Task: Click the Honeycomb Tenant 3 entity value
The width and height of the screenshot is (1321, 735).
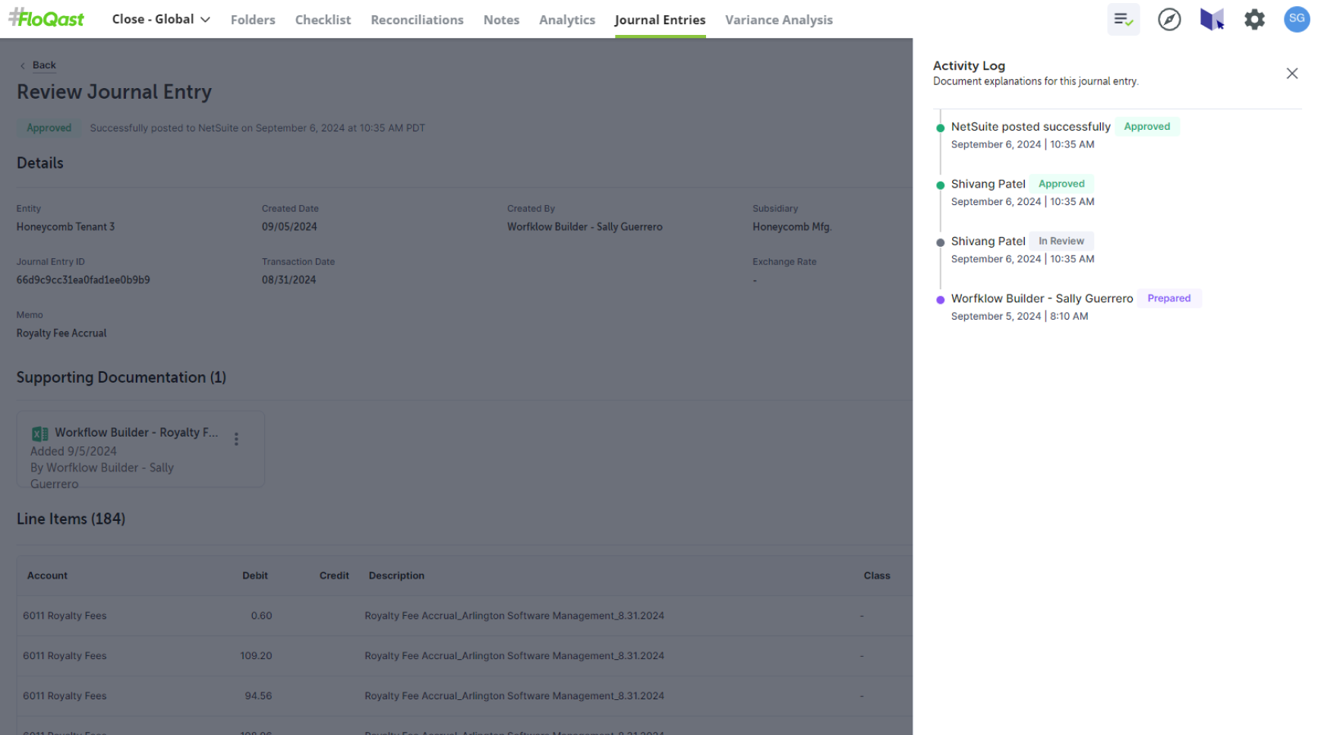Action: (65, 227)
